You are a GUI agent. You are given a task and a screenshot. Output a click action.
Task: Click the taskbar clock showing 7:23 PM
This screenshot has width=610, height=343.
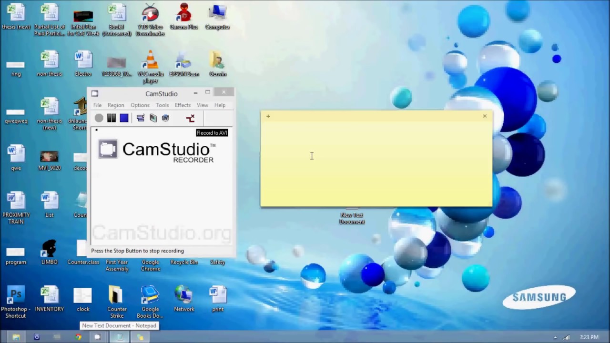(x=589, y=337)
